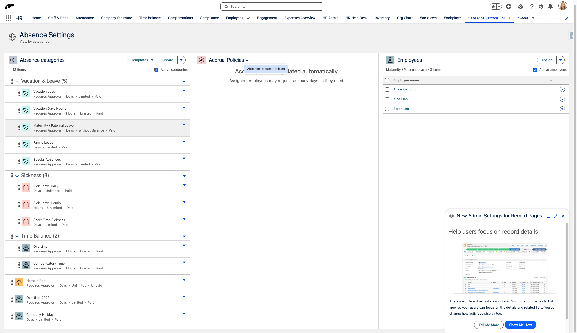Click the favorites star icon

click(x=493, y=6)
